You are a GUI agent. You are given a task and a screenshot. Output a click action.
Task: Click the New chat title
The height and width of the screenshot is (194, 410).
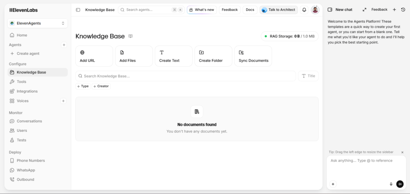click(344, 10)
